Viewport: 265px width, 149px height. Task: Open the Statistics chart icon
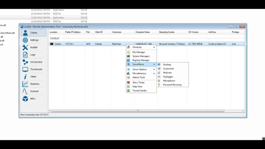[25, 84]
